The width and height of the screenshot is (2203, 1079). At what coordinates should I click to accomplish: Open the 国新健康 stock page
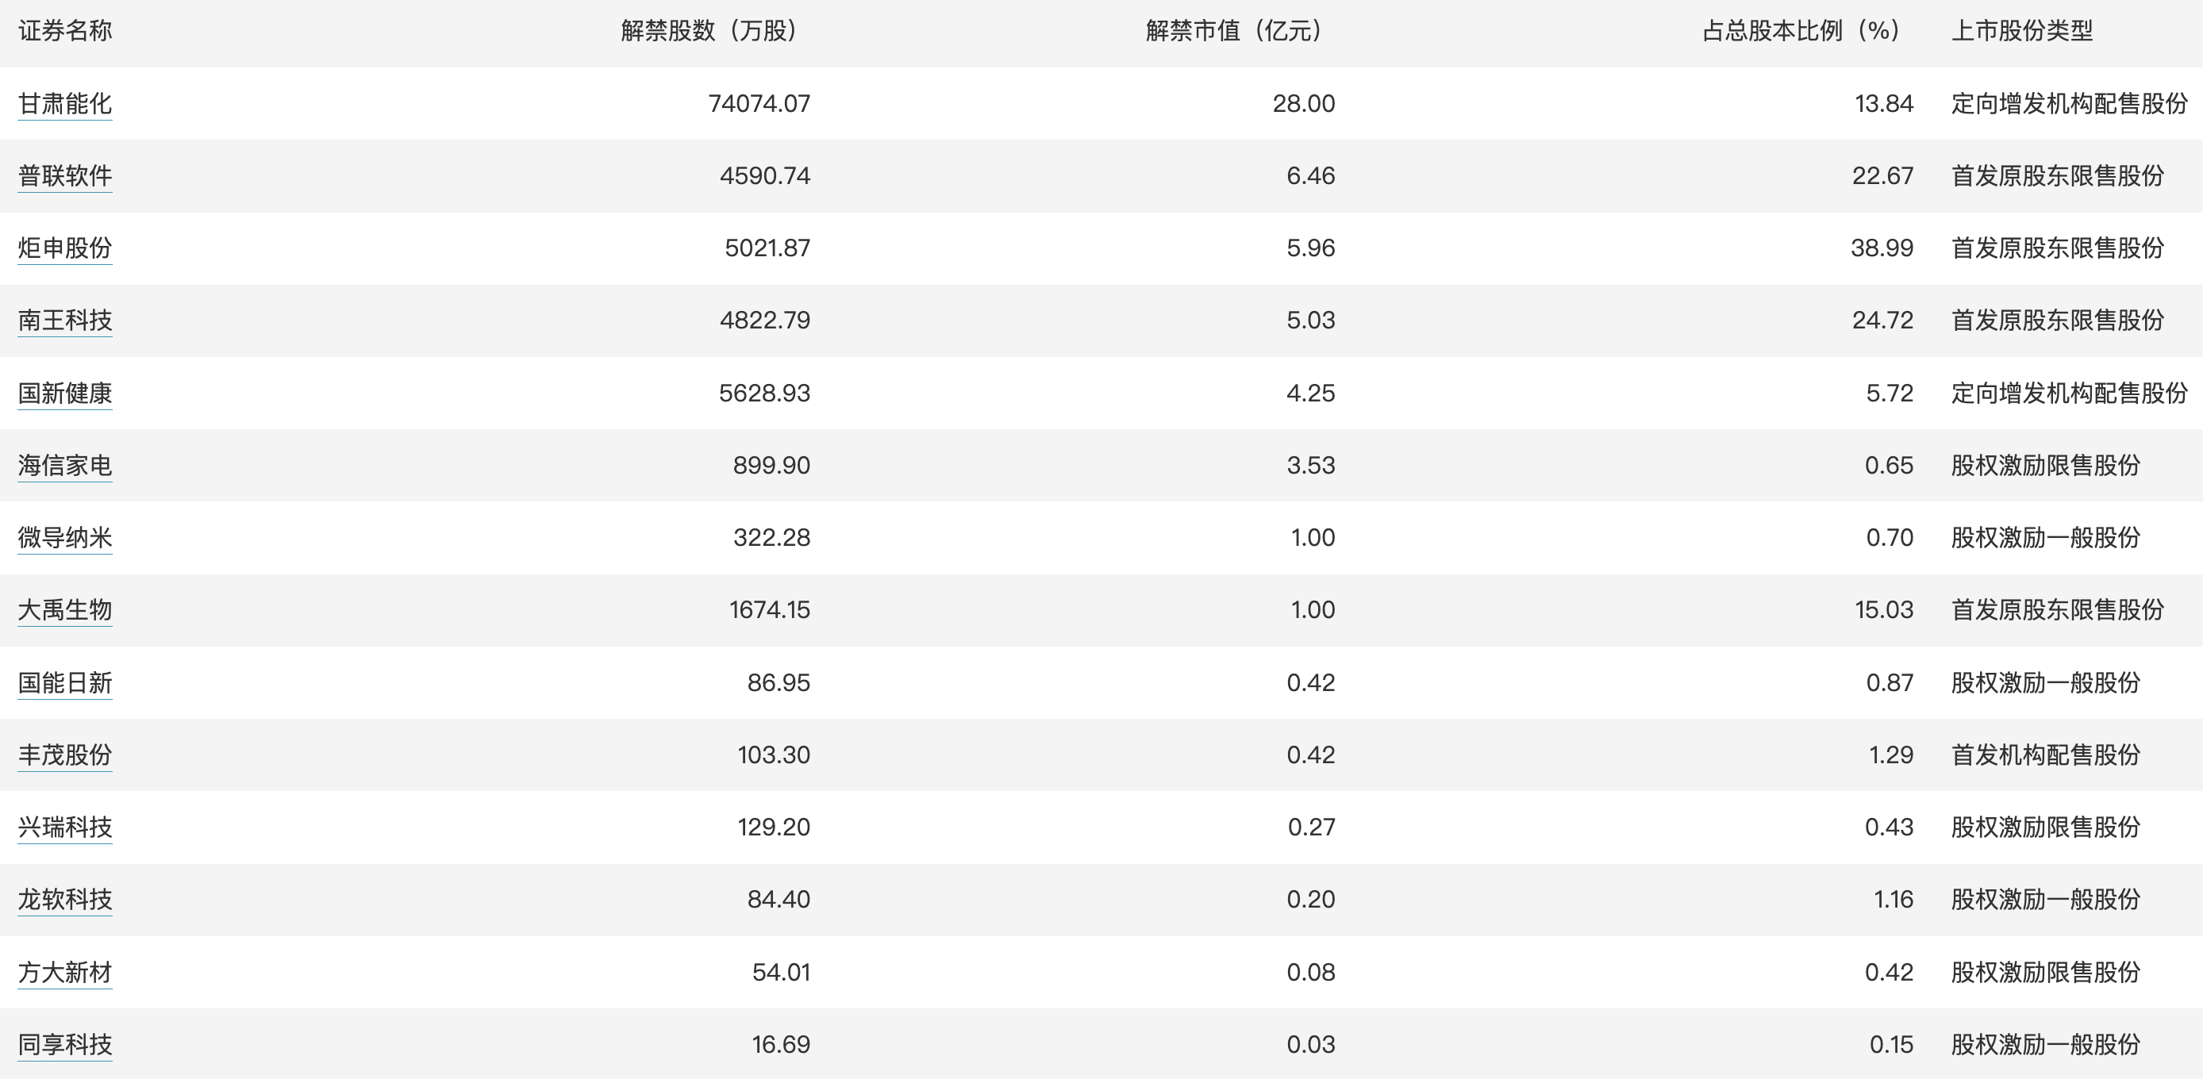coord(65,394)
